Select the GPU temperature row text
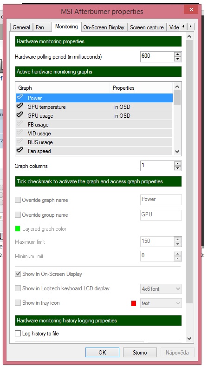This screenshot has height=368, width=208. tap(46, 107)
